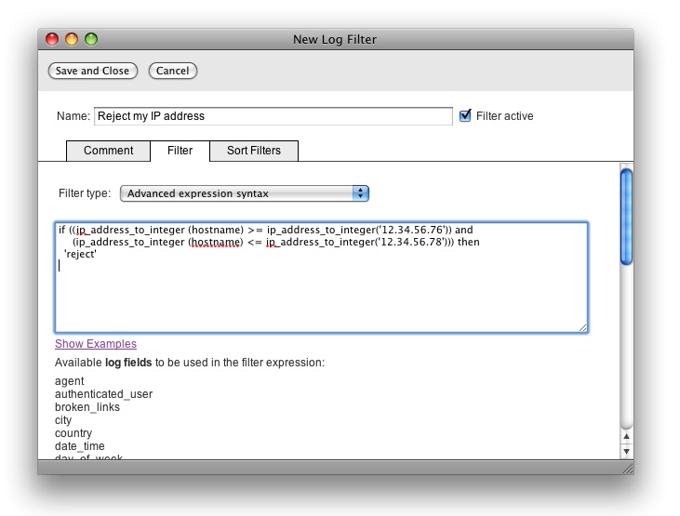
Task: Click the blue vertical scrollbar thumb
Action: [626, 216]
